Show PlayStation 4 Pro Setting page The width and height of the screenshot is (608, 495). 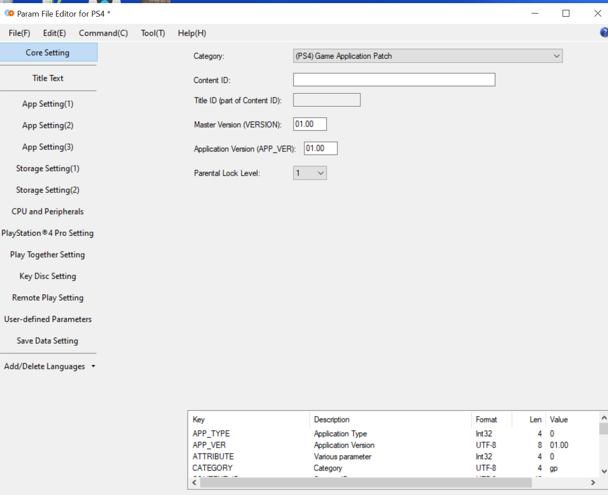(48, 233)
